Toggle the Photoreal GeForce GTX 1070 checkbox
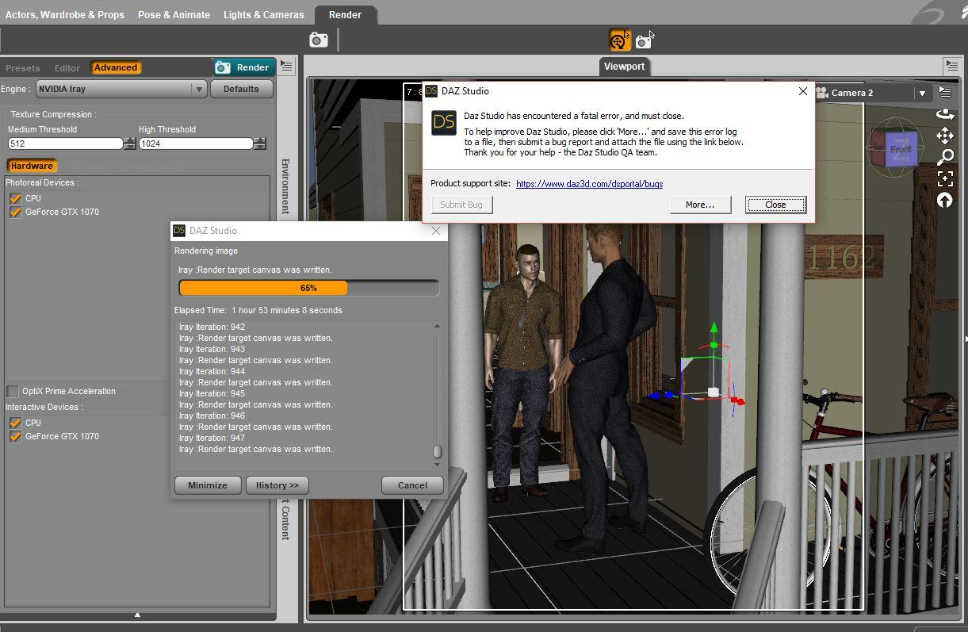968x632 pixels. tap(15, 212)
